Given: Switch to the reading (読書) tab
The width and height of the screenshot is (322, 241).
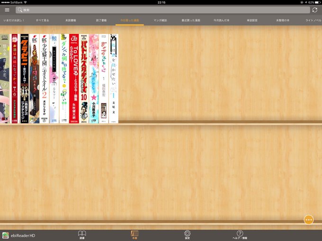Looking at the screenshot, I should [x=82, y=235].
